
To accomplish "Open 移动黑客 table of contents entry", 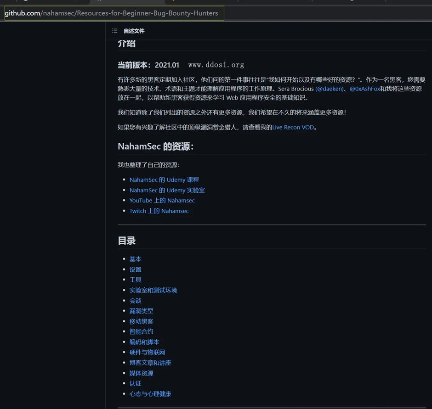I will (x=142, y=321).
